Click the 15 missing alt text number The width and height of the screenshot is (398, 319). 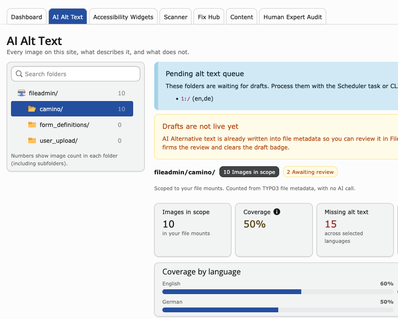tap(331, 224)
